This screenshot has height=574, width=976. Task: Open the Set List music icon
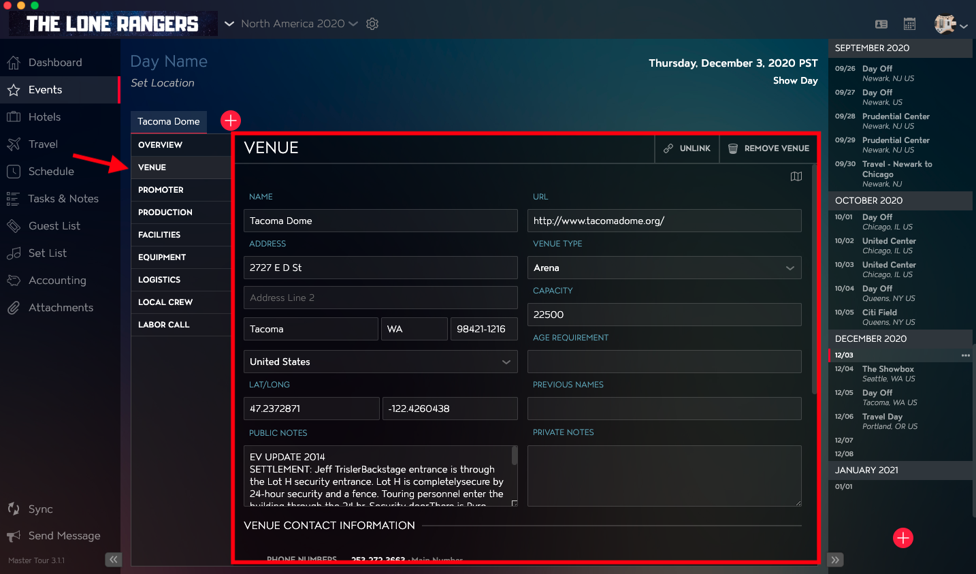tap(14, 253)
